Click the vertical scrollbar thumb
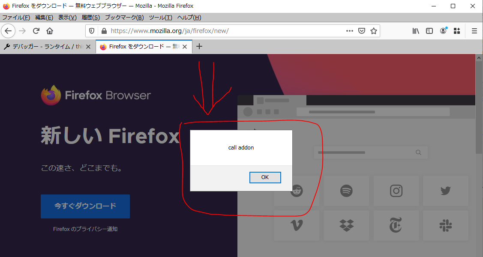 479,108
